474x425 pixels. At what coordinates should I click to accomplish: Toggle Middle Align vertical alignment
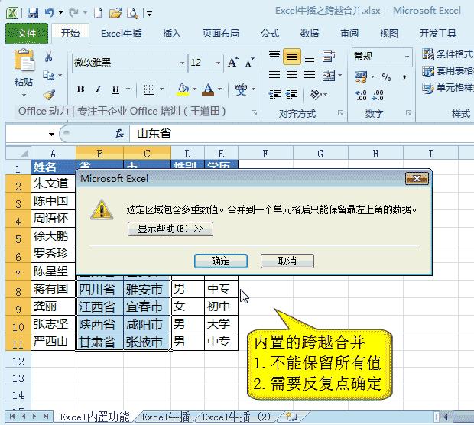pos(292,57)
